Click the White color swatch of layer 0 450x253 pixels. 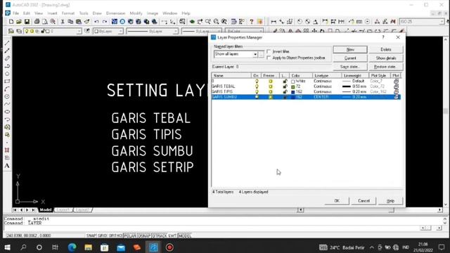coord(293,82)
